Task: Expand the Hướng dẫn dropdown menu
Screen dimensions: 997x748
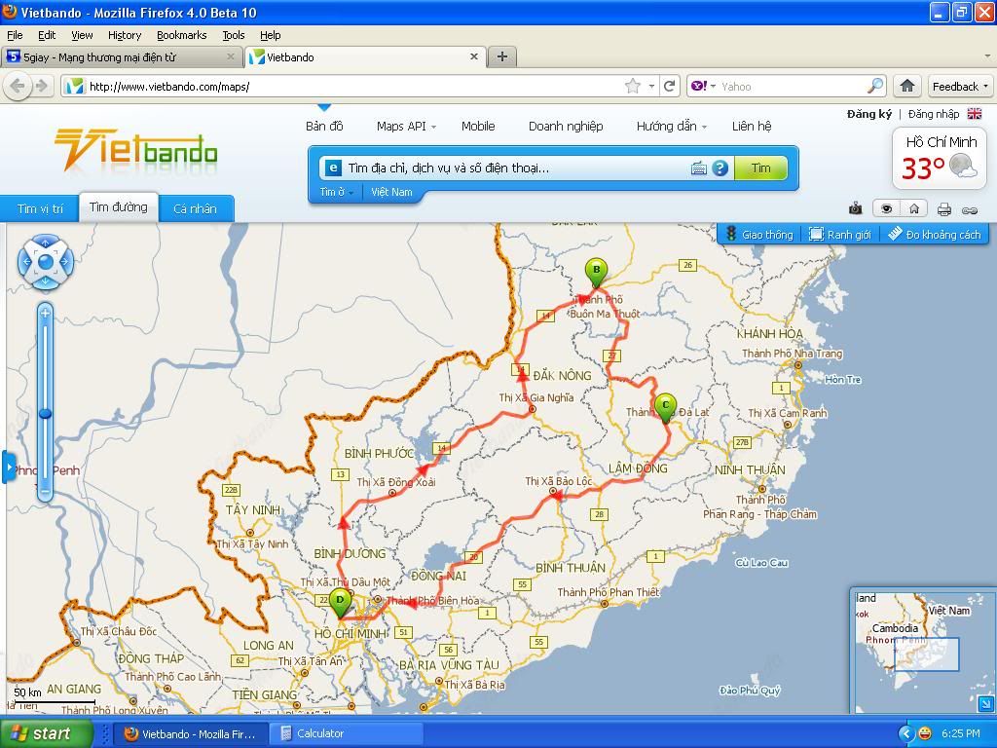Action: click(x=671, y=127)
